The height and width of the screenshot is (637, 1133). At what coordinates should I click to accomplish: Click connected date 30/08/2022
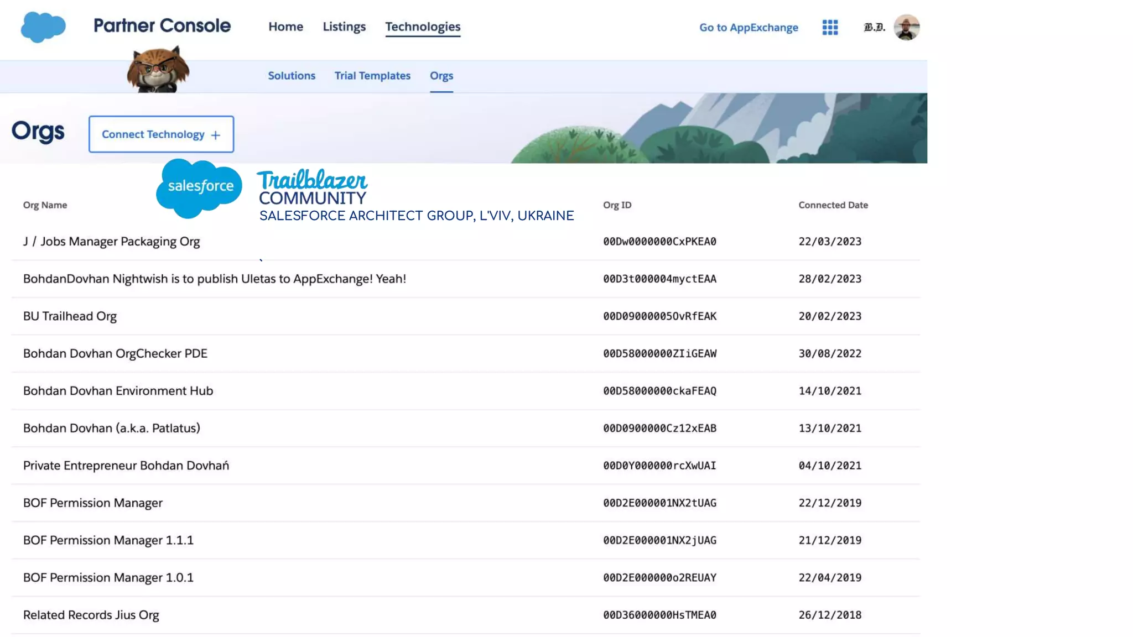click(x=830, y=353)
